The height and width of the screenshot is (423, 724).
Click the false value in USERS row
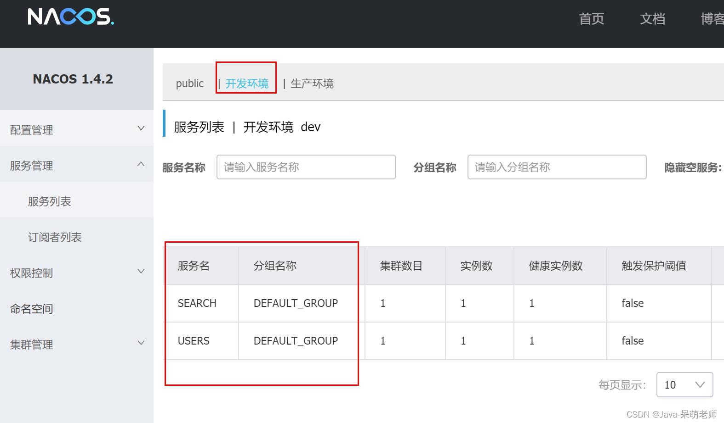point(633,341)
